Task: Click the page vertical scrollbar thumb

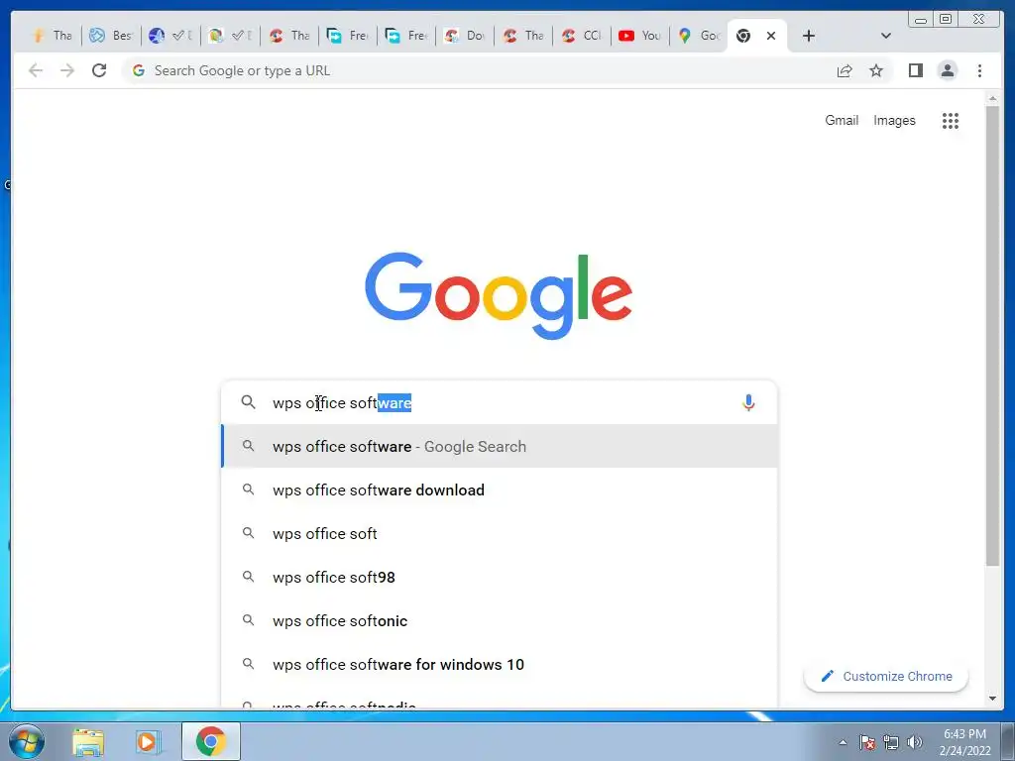Action: coord(992,337)
